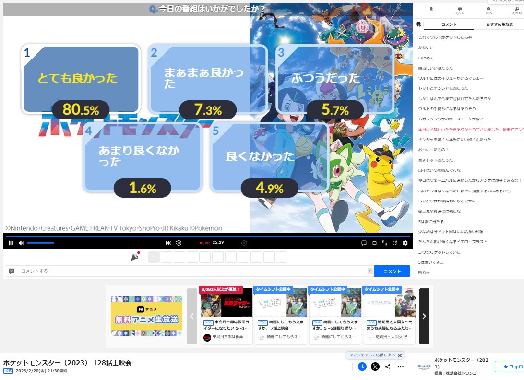Reload the player

(394, 243)
